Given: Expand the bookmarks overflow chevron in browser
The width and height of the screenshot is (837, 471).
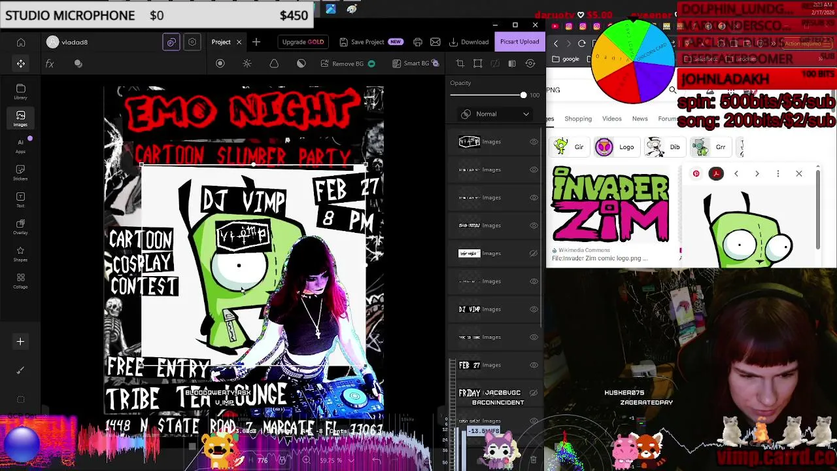Looking at the screenshot, I should point(821,59).
